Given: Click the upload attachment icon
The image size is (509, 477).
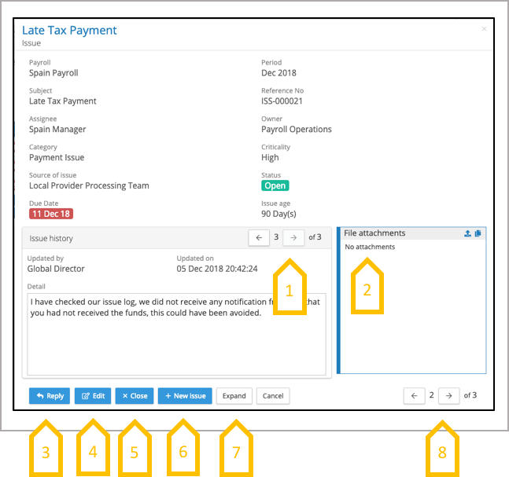Looking at the screenshot, I should click(468, 234).
